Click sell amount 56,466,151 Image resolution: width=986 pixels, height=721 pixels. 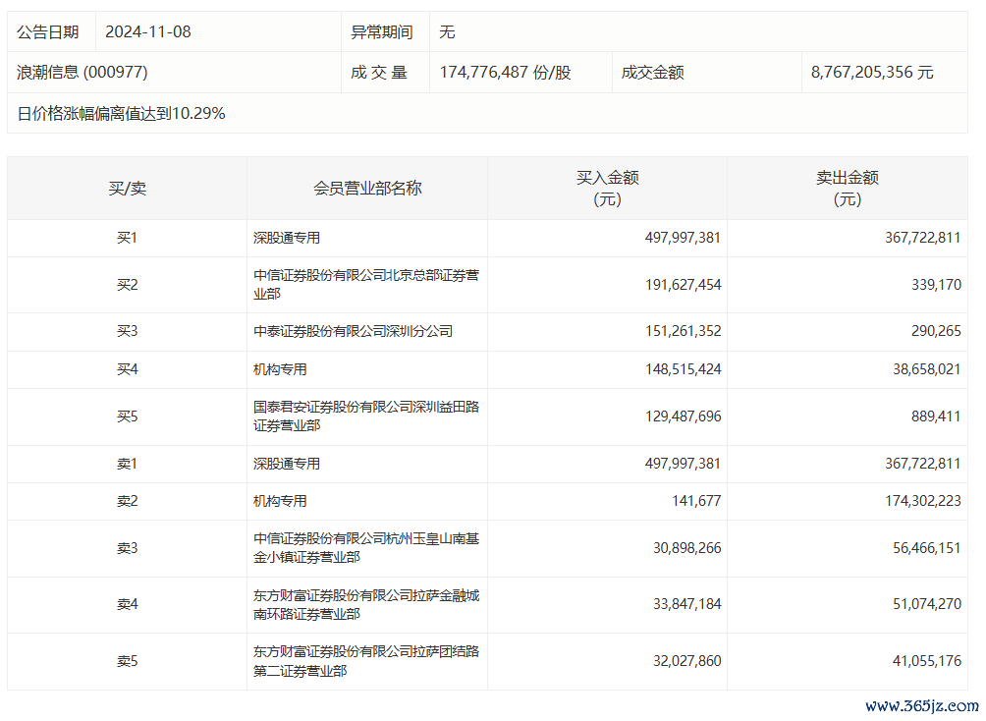pos(927,548)
